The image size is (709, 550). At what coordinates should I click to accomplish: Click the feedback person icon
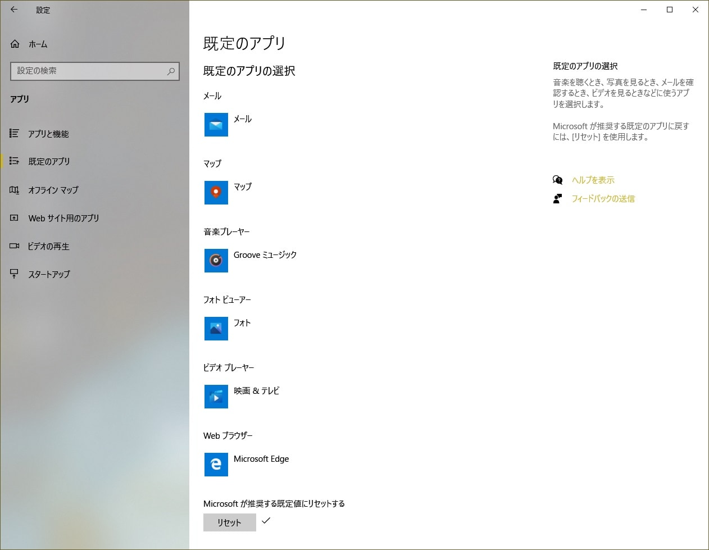point(557,198)
